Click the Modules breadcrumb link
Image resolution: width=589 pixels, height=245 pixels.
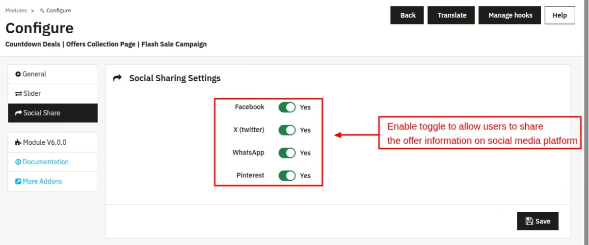coord(16,11)
